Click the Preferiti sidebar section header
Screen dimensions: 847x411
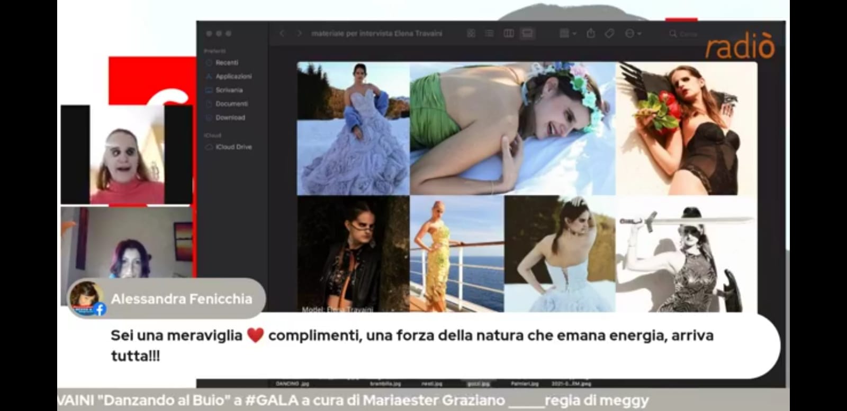coord(215,51)
